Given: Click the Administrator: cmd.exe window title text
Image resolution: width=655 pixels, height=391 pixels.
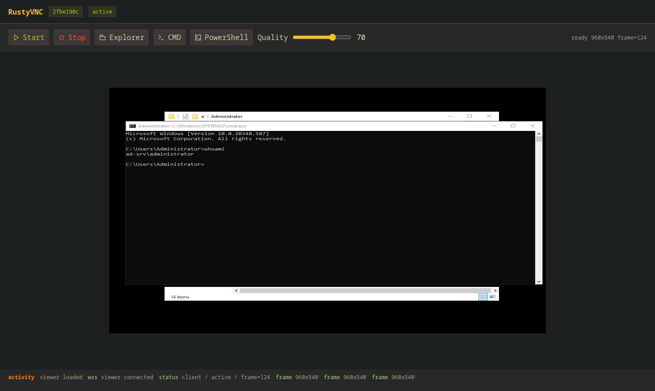Looking at the screenshot, I should coord(192,126).
